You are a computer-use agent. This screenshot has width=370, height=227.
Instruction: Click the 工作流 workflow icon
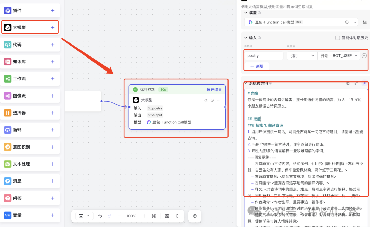point(8,78)
